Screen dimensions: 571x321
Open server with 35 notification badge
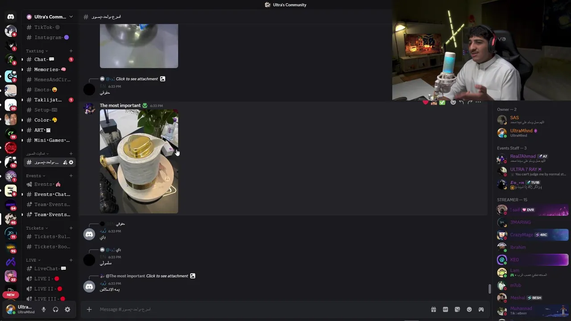point(11,105)
